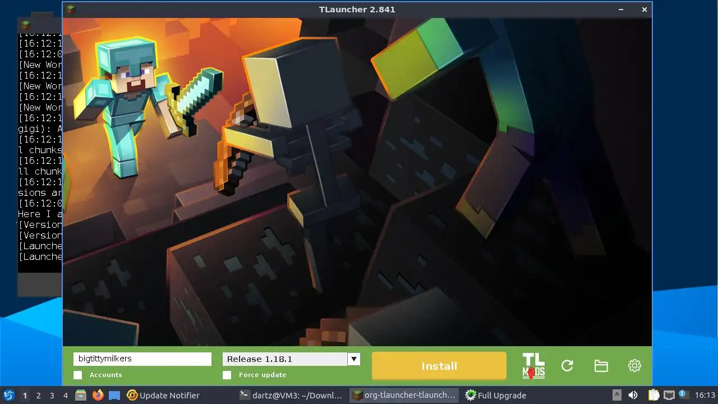Open TLauncher settings gear

pyautogui.click(x=634, y=366)
